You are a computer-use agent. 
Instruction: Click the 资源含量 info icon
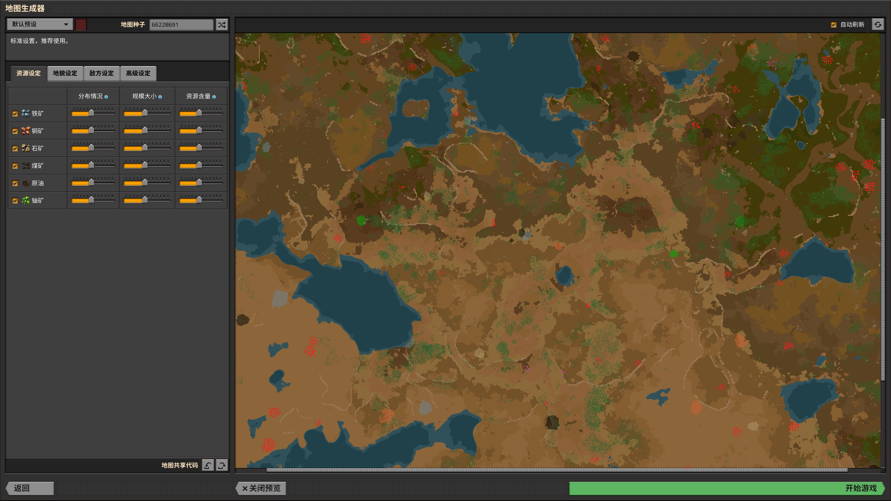coord(214,97)
